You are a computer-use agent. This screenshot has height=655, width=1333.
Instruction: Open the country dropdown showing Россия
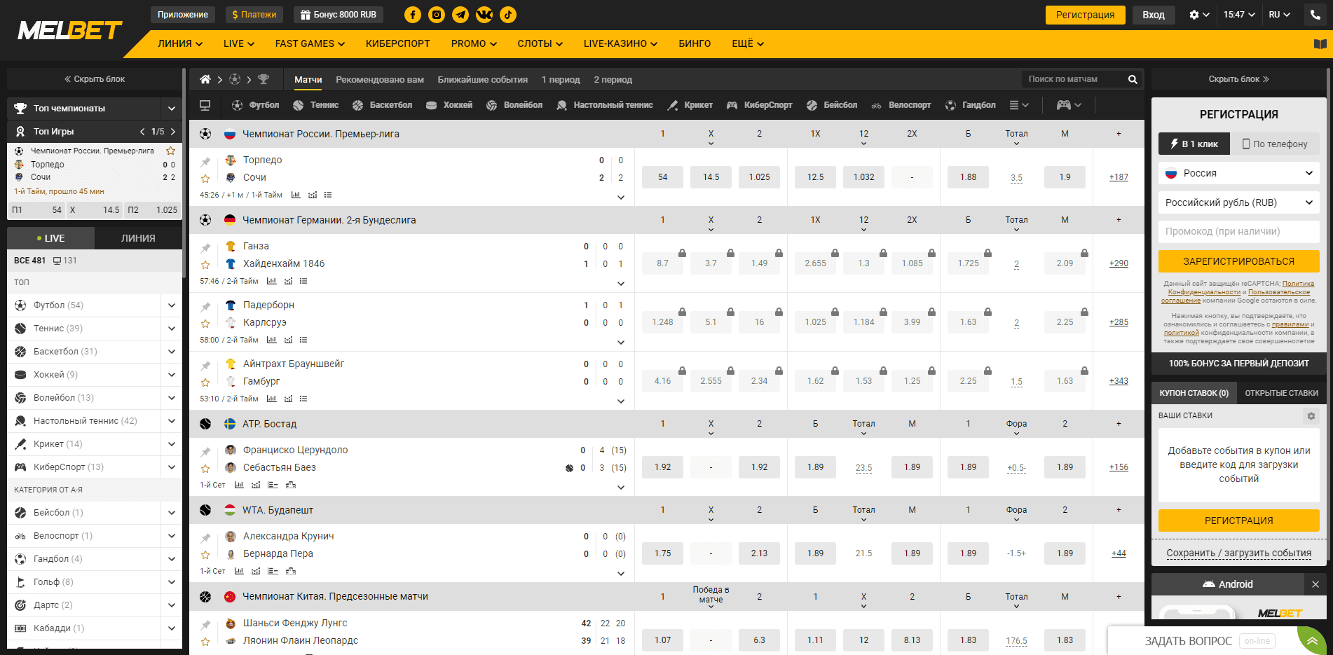tap(1238, 173)
